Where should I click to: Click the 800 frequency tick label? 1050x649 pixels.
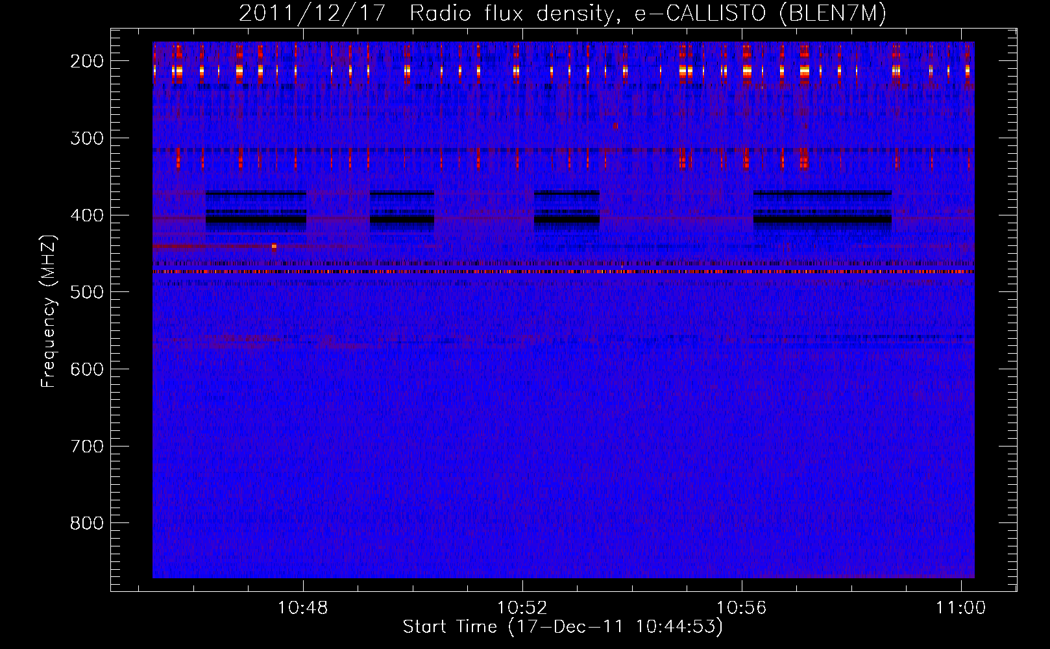(x=87, y=523)
